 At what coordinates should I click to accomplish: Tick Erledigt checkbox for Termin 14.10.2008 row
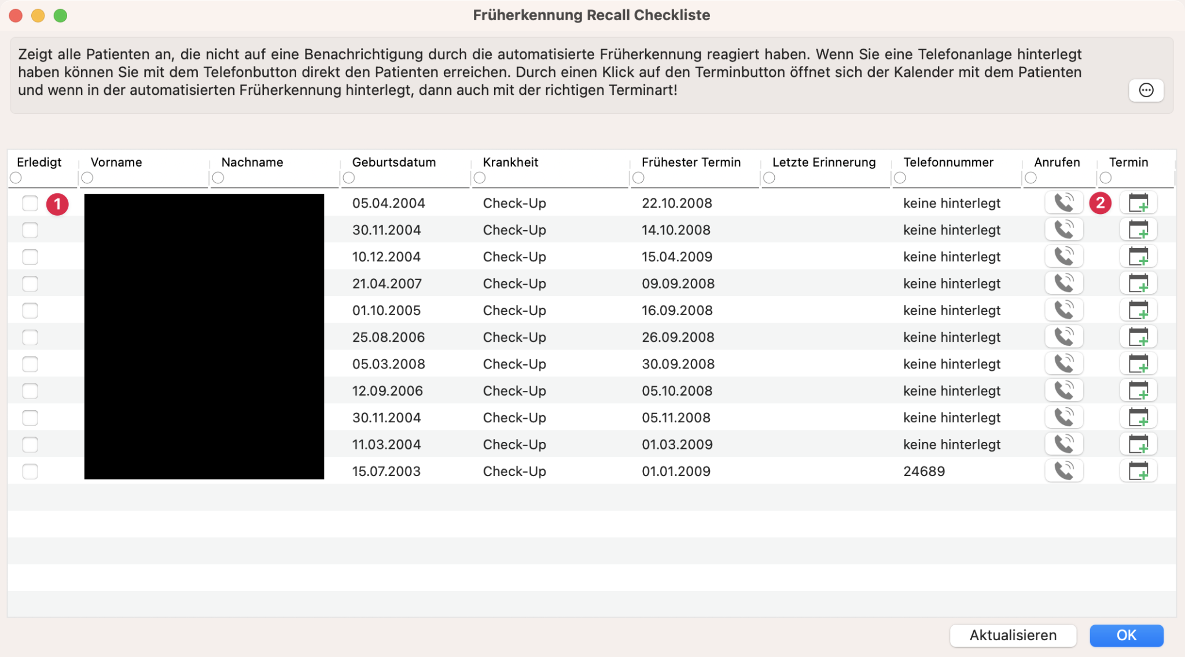tap(30, 230)
